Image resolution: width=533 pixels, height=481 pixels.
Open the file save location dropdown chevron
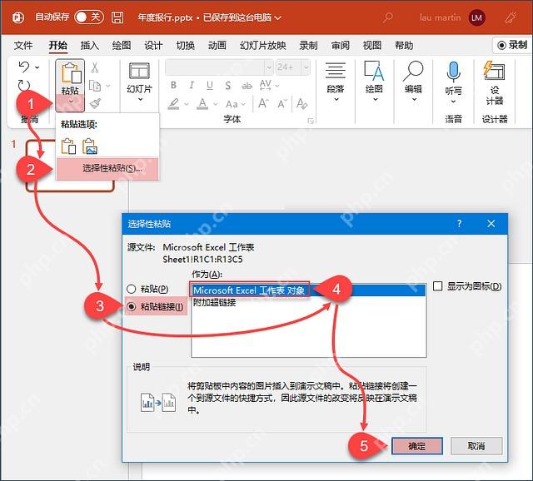click(x=277, y=17)
